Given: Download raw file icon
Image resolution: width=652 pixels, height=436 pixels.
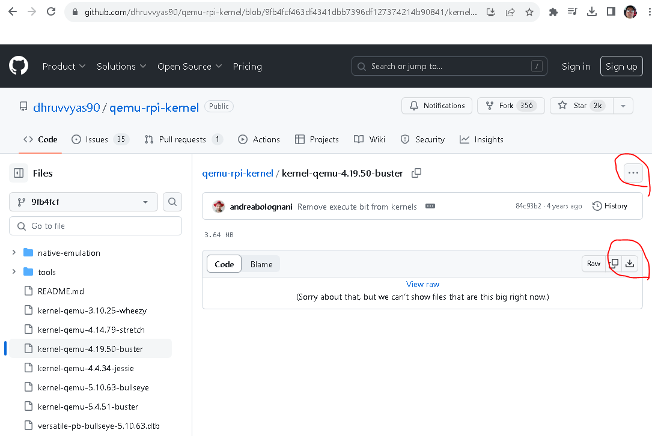Looking at the screenshot, I should pos(630,264).
